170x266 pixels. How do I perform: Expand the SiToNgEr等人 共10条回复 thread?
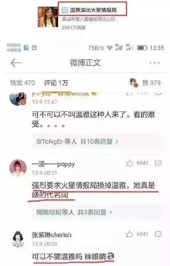coord(96,141)
